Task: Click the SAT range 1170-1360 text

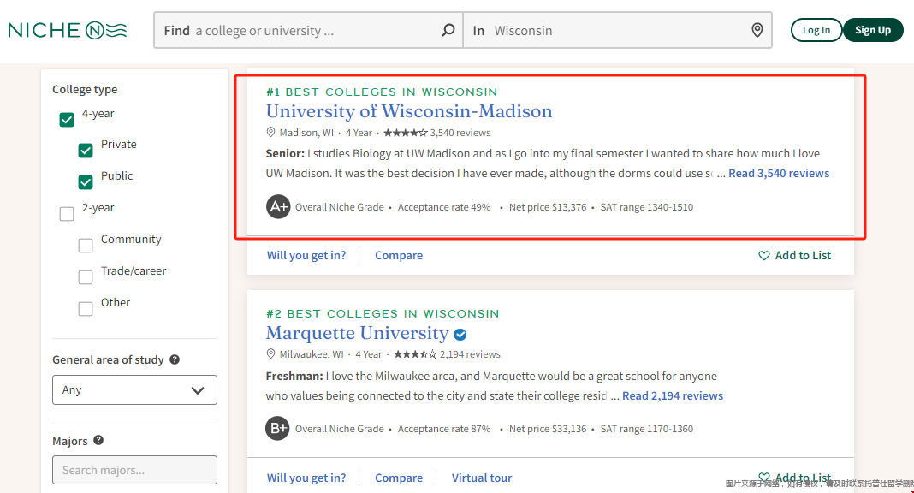Action: click(x=647, y=428)
